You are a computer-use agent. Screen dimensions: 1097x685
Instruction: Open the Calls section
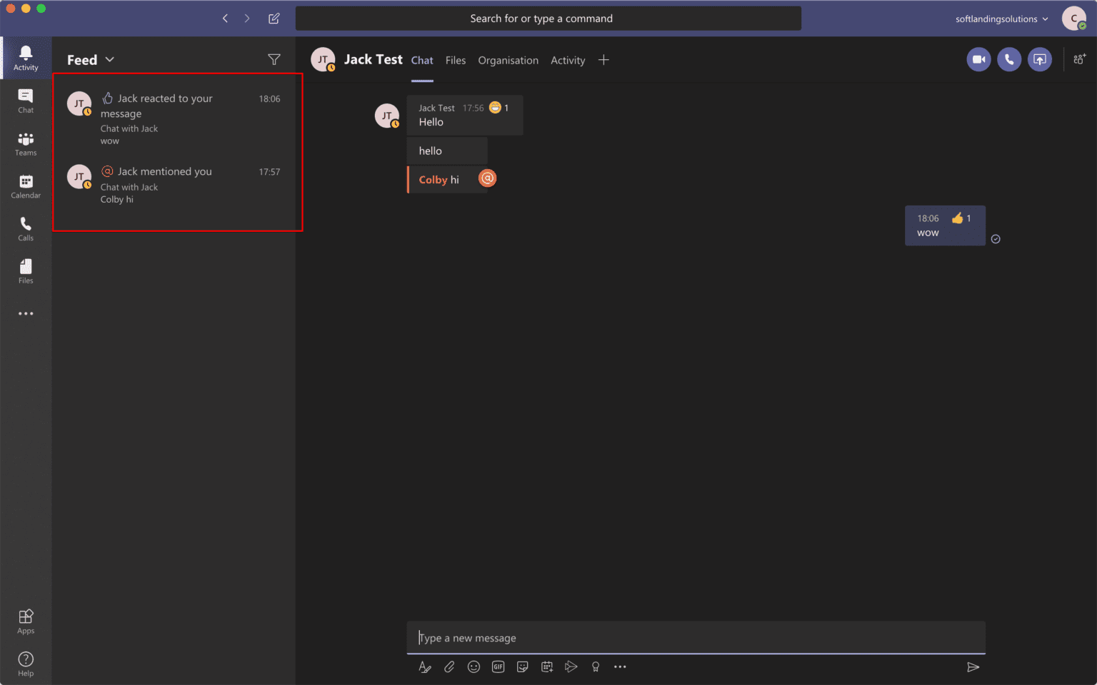pyautogui.click(x=26, y=228)
